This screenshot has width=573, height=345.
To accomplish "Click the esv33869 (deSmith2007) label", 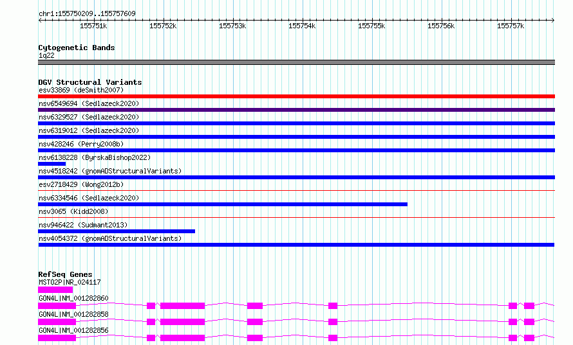I will pos(81,90).
